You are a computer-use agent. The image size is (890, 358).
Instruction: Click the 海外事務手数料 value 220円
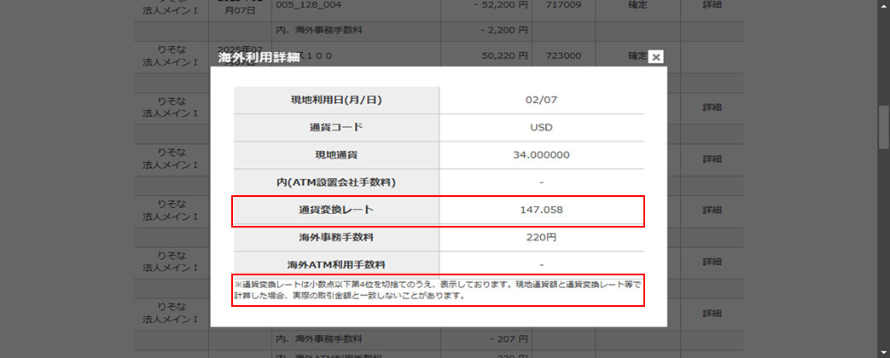pyautogui.click(x=541, y=237)
